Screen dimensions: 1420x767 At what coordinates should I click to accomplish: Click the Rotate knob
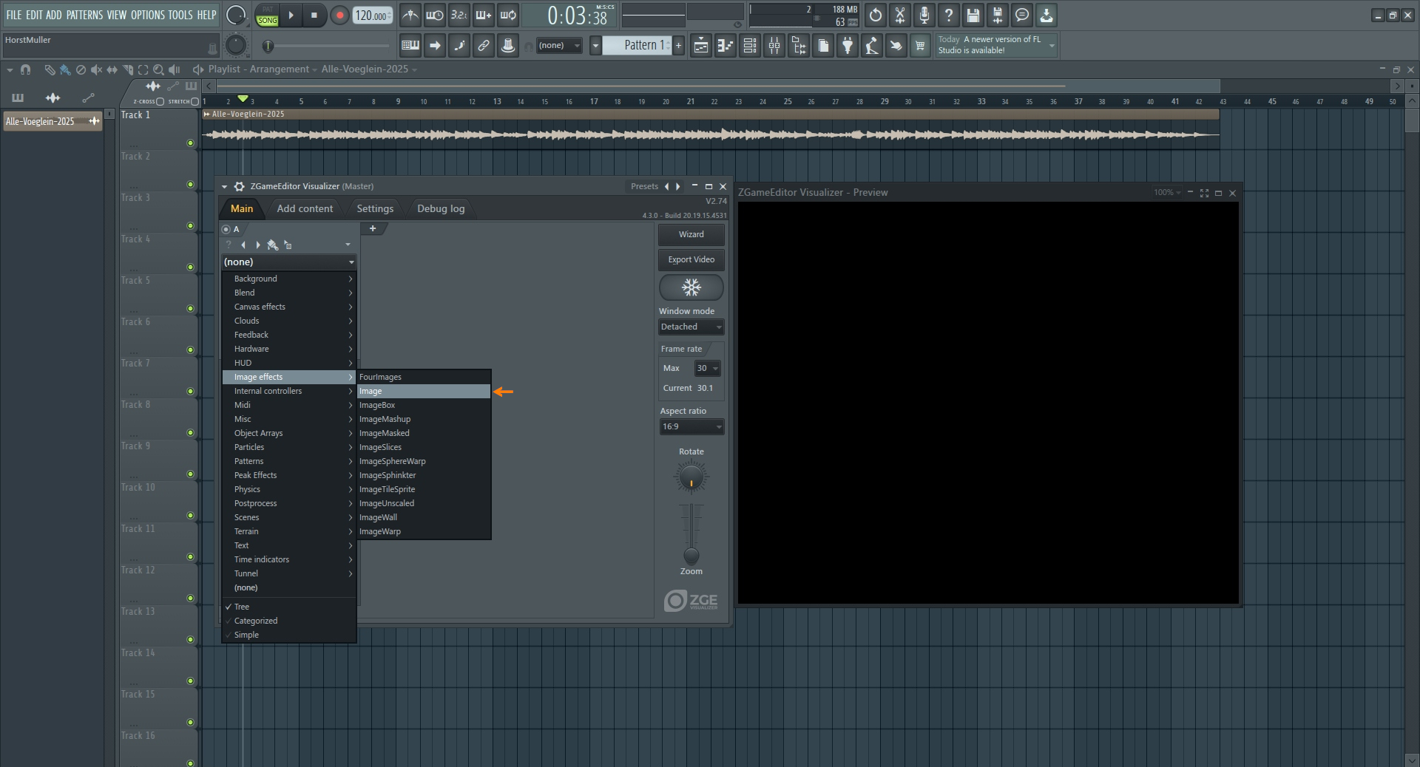point(692,477)
